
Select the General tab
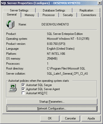[x=12, y=15]
